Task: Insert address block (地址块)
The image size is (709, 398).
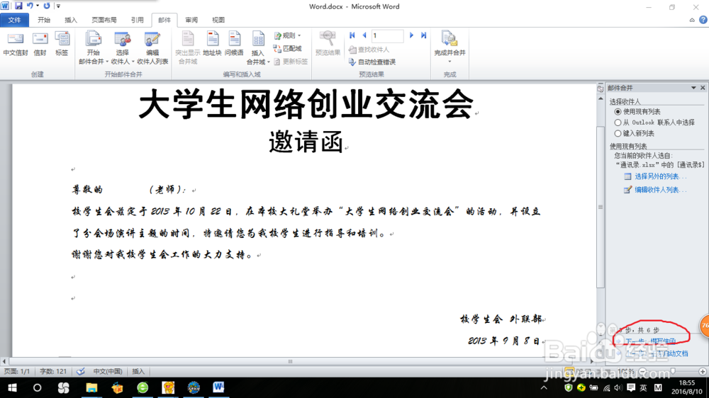Action: (x=212, y=45)
